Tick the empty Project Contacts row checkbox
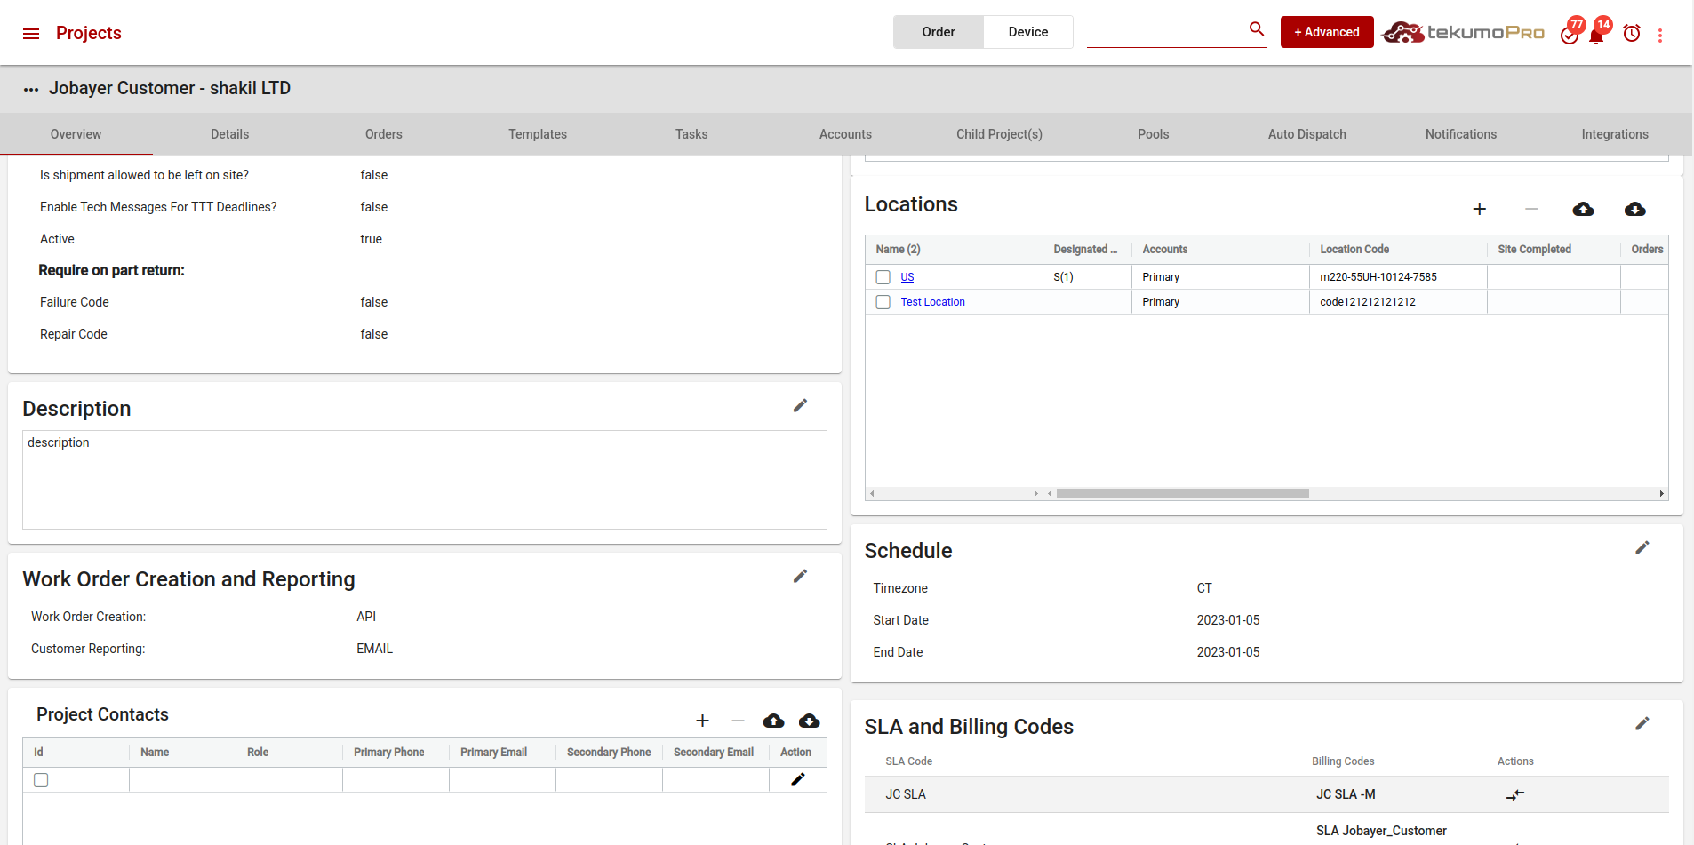Screen dimensions: 1694x845 point(41,780)
